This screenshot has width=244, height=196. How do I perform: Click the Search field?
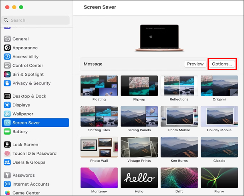pyautogui.click(x=36, y=20)
